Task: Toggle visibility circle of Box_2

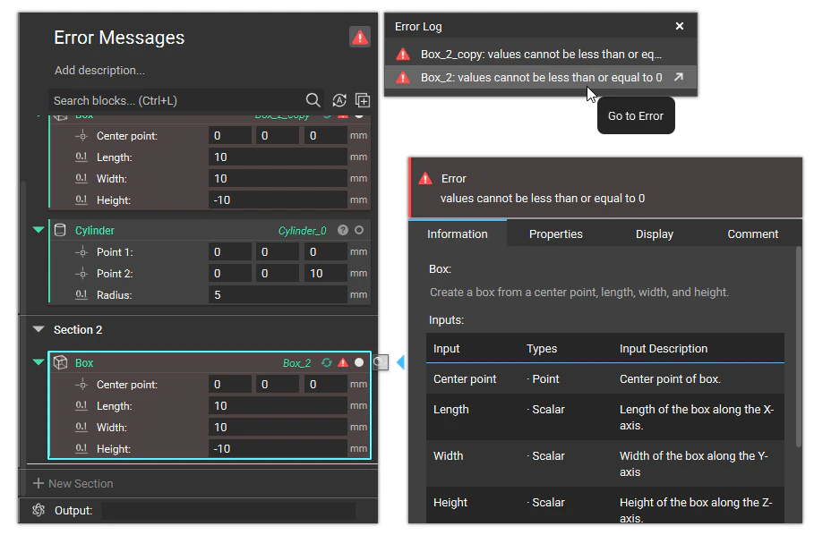Action: pyautogui.click(x=359, y=362)
